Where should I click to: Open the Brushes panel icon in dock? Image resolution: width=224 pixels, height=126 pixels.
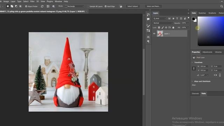click(x=148, y=26)
